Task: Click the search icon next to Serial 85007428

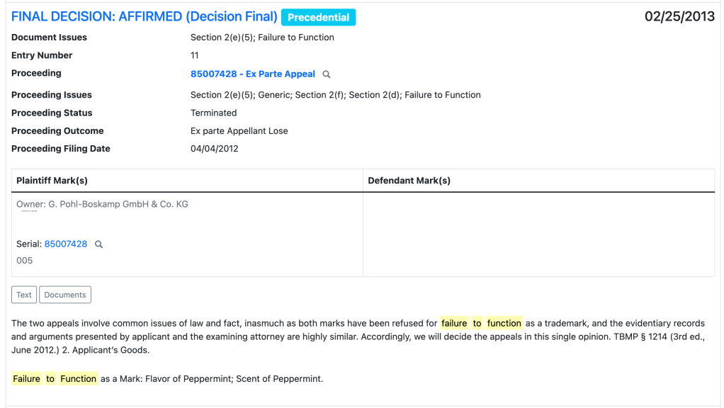Action: [99, 244]
